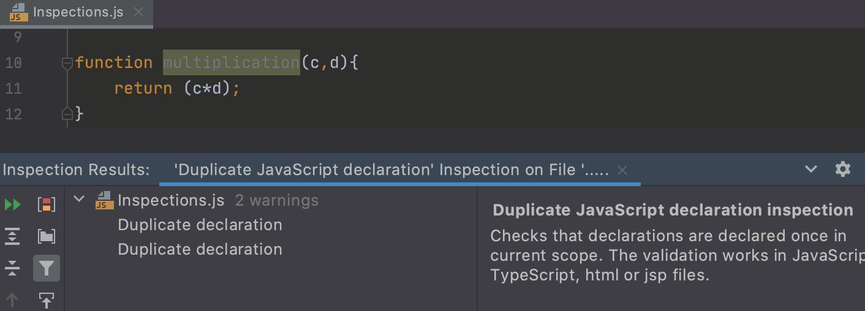Toggle the Filter resolved items button
The height and width of the screenshot is (311, 865).
(47, 268)
